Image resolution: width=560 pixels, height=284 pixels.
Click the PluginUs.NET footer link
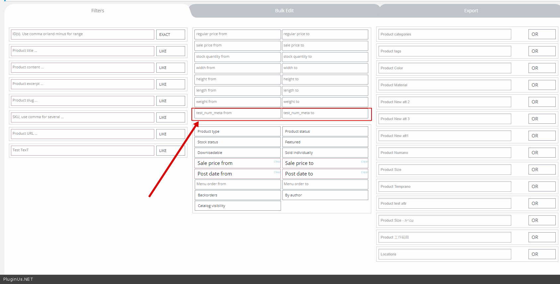coord(18,279)
